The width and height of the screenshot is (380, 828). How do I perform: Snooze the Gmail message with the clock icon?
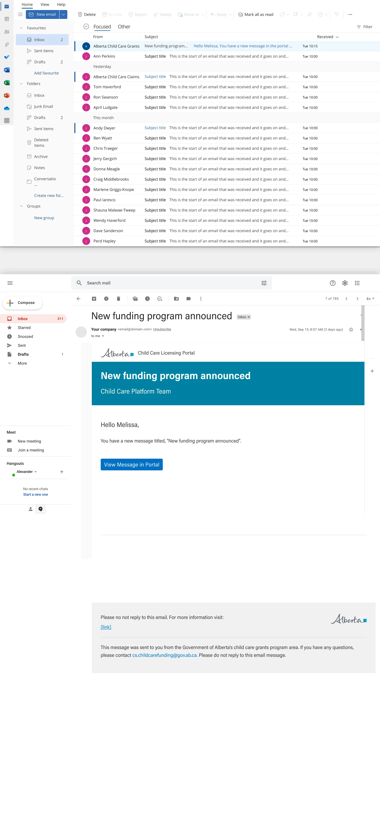[147, 299]
